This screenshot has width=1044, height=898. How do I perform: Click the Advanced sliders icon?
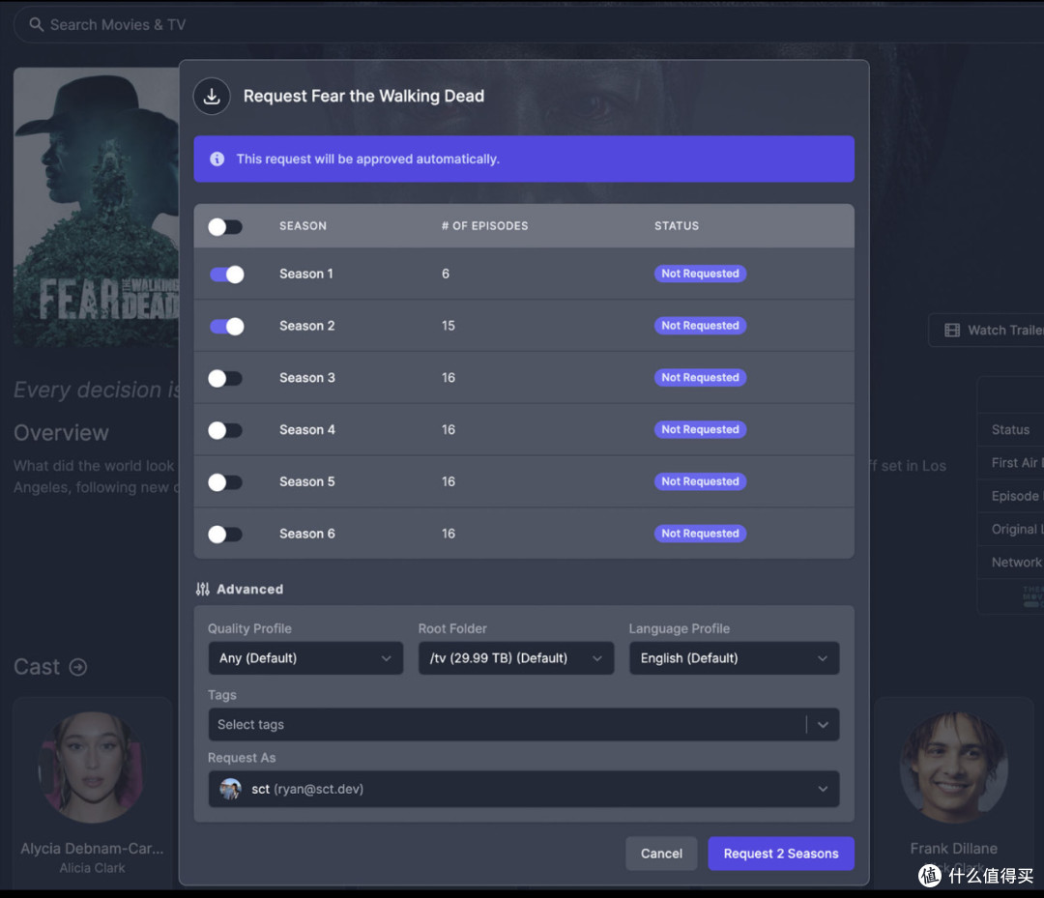[x=203, y=589]
